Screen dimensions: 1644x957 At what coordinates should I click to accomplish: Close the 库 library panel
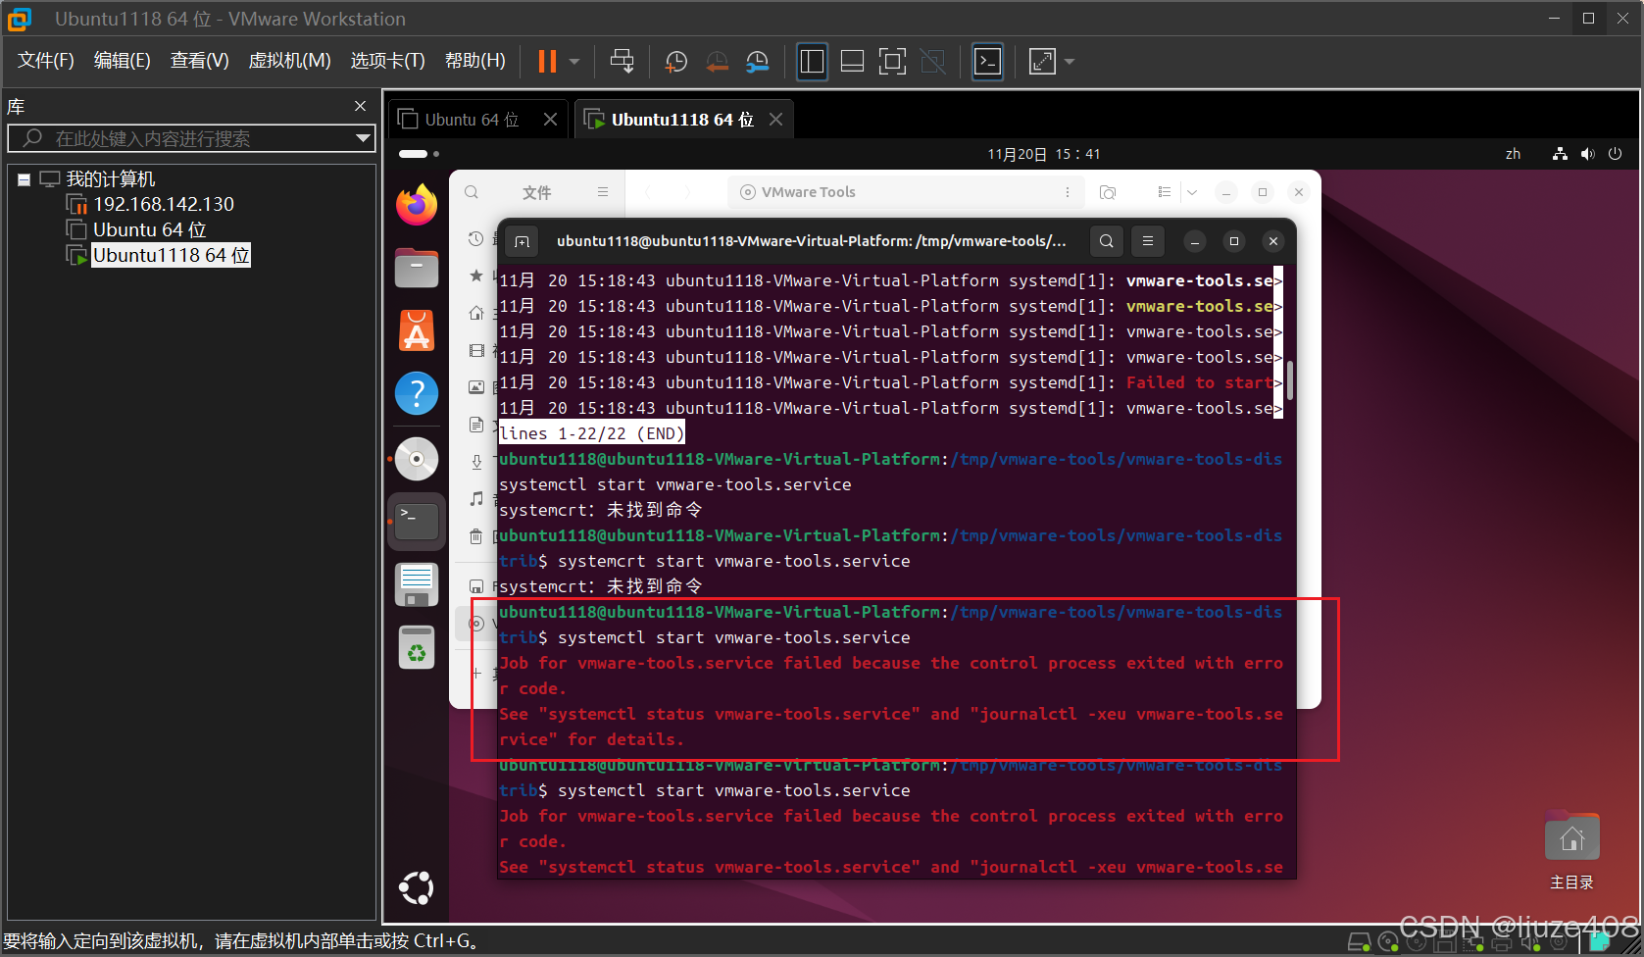point(360,106)
